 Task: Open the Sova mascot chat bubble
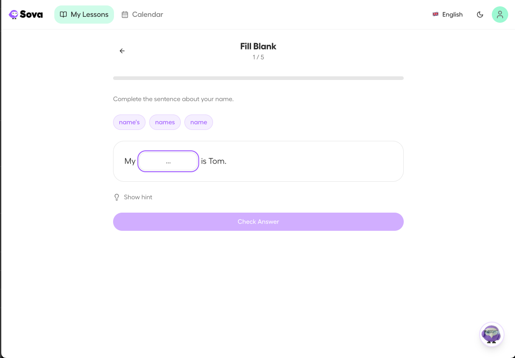pyautogui.click(x=492, y=334)
